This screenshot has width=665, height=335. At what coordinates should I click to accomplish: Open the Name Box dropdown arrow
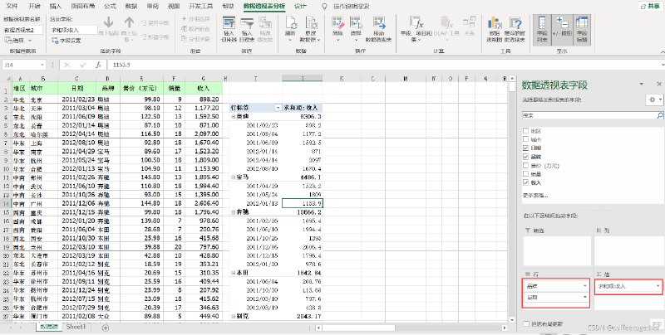(42, 65)
